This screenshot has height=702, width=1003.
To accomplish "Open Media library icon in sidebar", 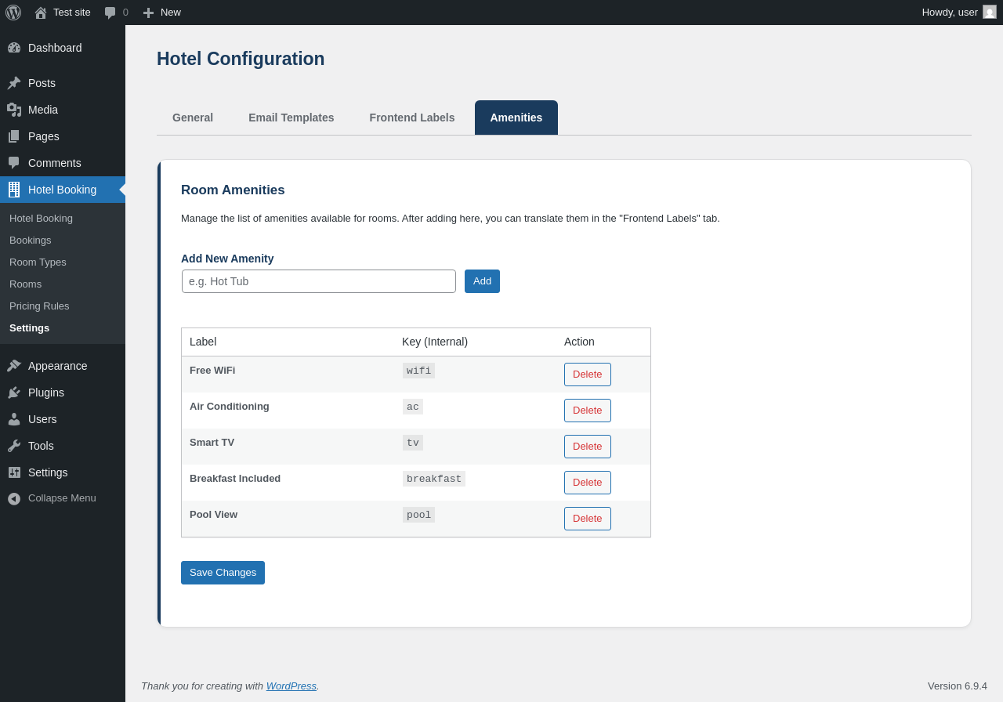I will tap(14, 110).
